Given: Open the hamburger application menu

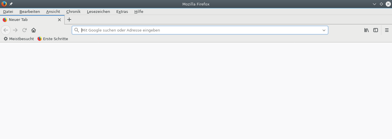Looking at the screenshot, I should (387, 30).
